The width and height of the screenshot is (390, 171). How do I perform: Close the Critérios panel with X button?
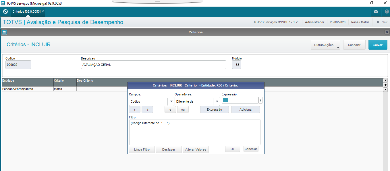click(x=387, y=32)
